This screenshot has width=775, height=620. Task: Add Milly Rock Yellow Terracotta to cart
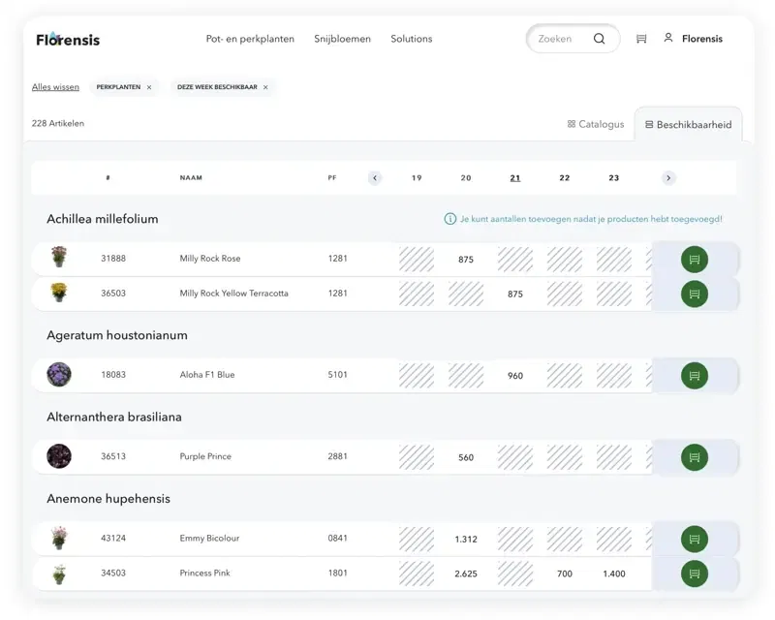(x=694, y=294)
